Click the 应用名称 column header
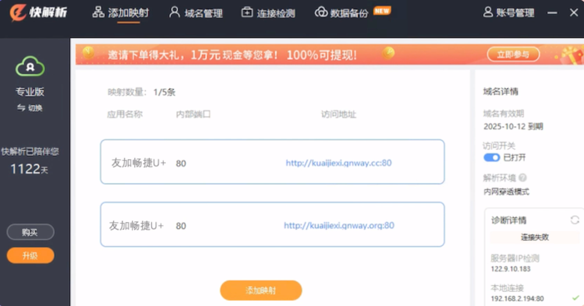The width and height of the screenshot is (584, 306). pos(125,114)
